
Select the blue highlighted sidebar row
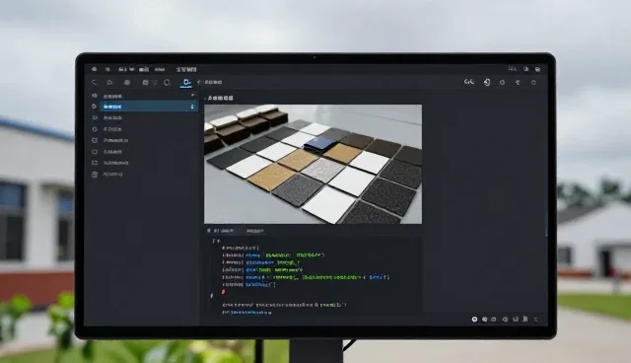[x=149, y=107]
